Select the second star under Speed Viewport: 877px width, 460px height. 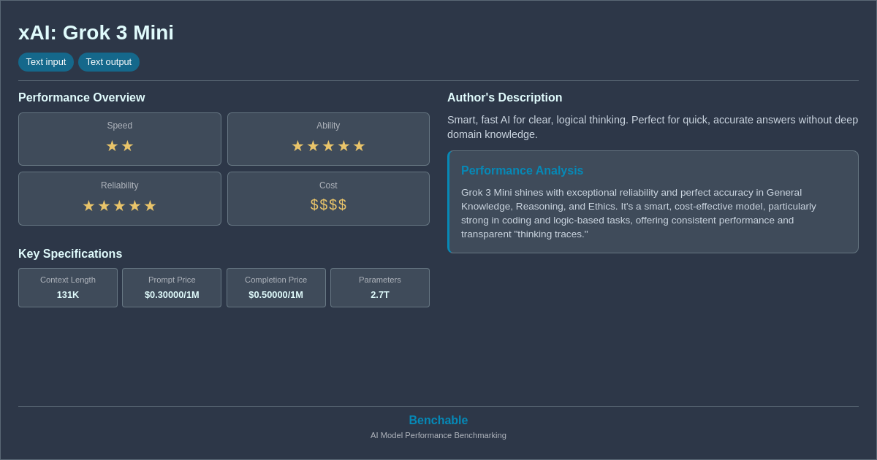pyautogui.click(x=128, y=145)
